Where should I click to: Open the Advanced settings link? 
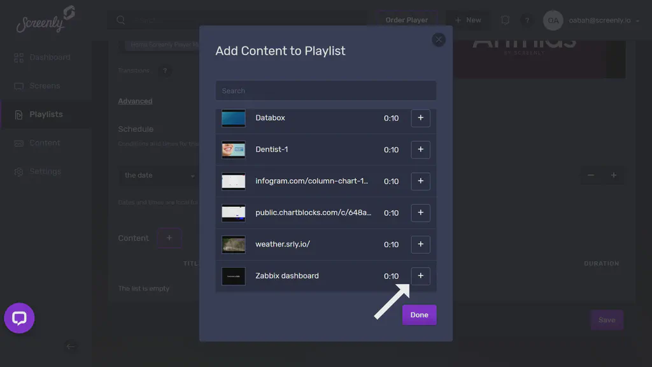pos(134,101)
